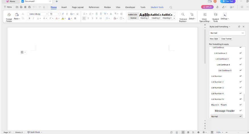Decrease paragraph indent

click(97, 14)
